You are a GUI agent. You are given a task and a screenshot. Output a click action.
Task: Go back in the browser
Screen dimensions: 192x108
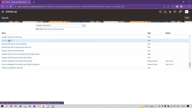tap(3, 7)
